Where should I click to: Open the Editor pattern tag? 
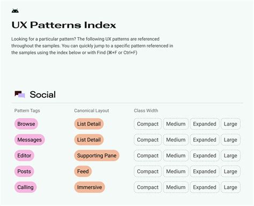(24, 155)
